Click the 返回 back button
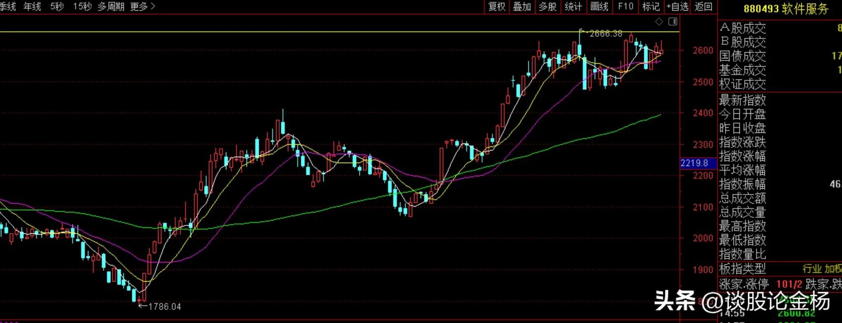The width and height of the screenshot is (842, 323). 704,6
